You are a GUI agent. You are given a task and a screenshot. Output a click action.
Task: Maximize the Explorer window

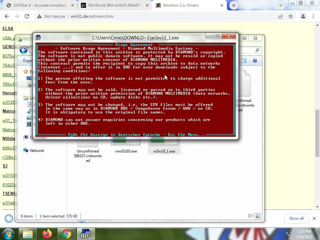(x=244, y=38)
